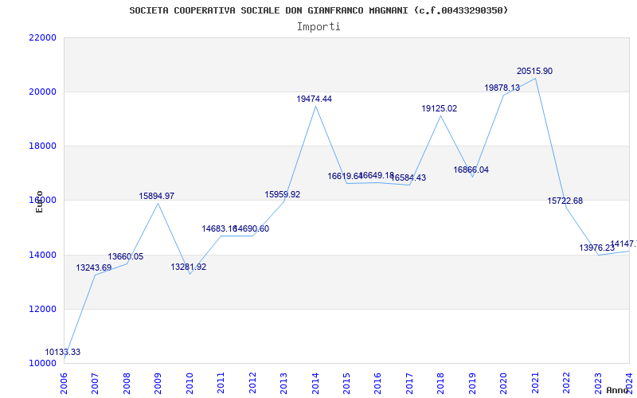Screen dimensions: 637x398
Task: Select the data label 16584.43
Action: coord(409,178)
